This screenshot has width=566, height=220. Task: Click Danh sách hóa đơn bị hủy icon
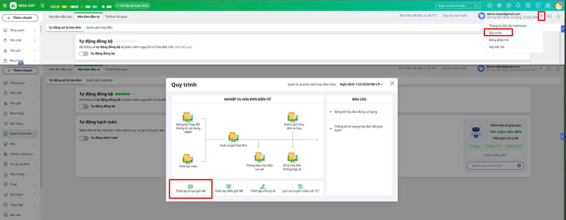[293, 117]
